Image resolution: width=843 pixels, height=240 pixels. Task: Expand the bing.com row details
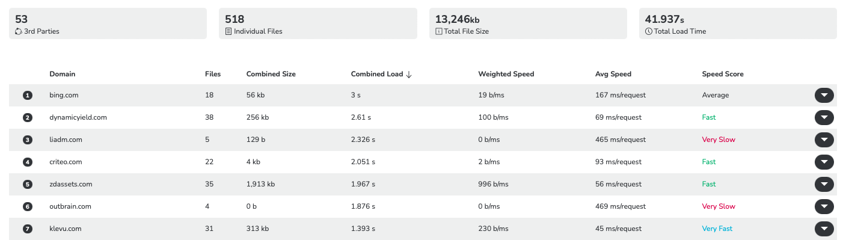[824, 95]
